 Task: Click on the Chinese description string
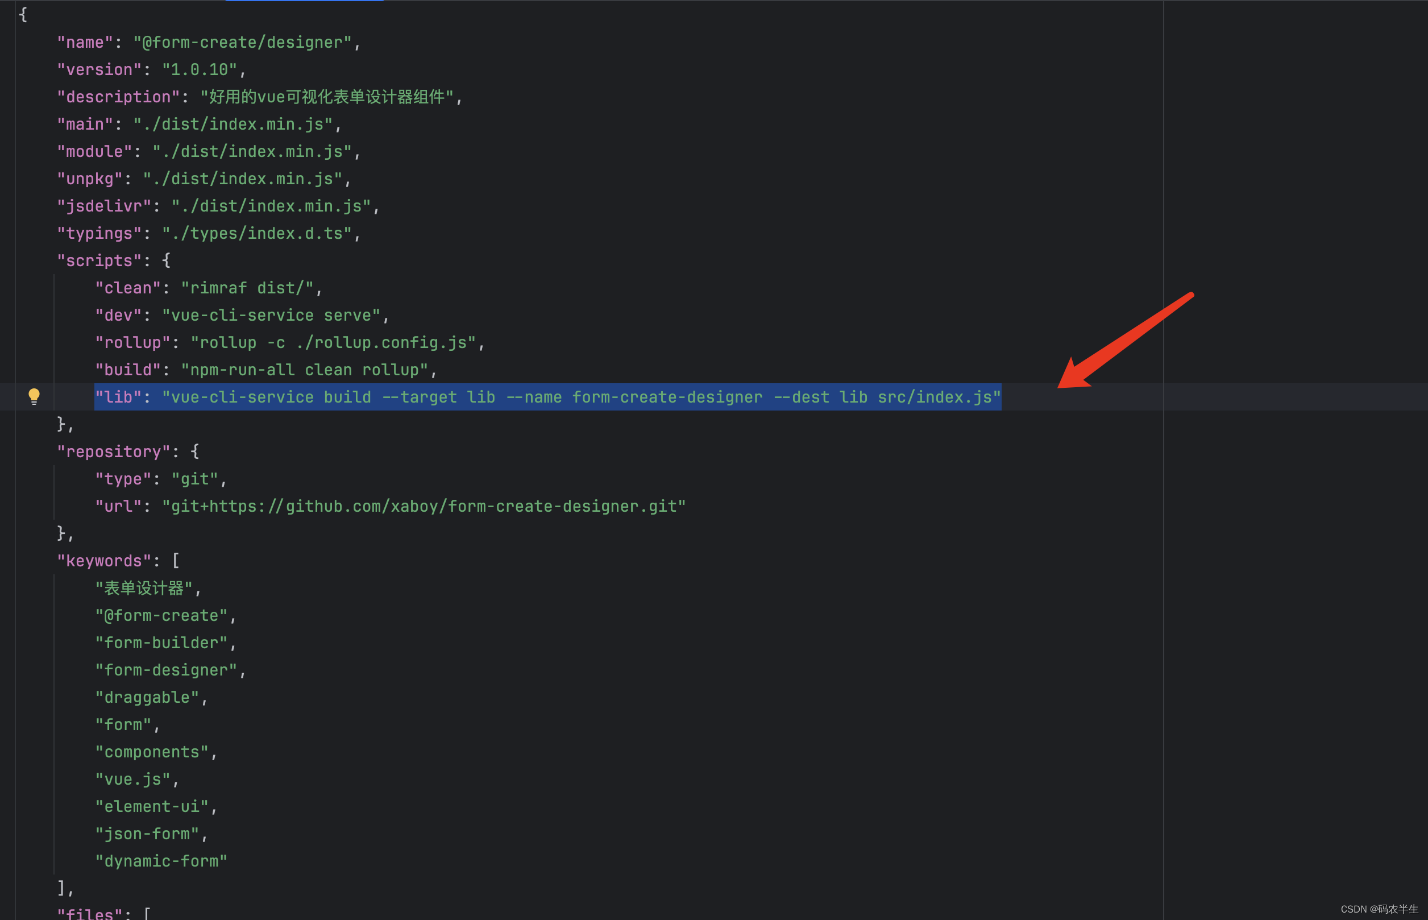[x=326, y=97]
